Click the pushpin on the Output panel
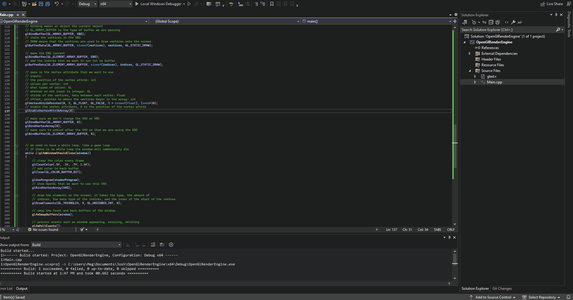This screenshot has height=300, width=573. coord(449,237)
